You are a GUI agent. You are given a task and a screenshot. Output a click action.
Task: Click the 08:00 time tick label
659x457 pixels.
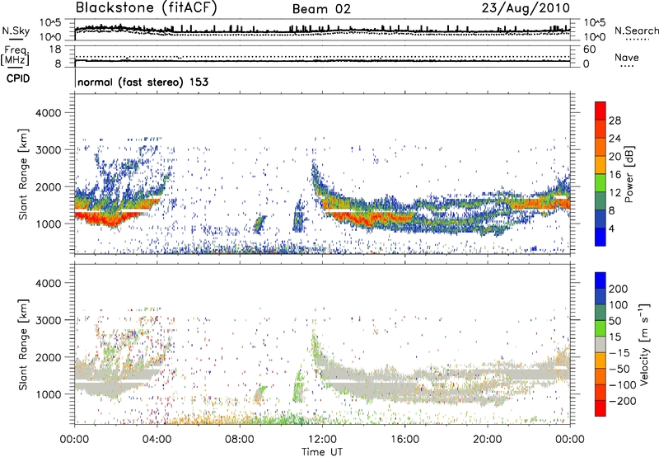pyautogui.click(x=239, y=440)
